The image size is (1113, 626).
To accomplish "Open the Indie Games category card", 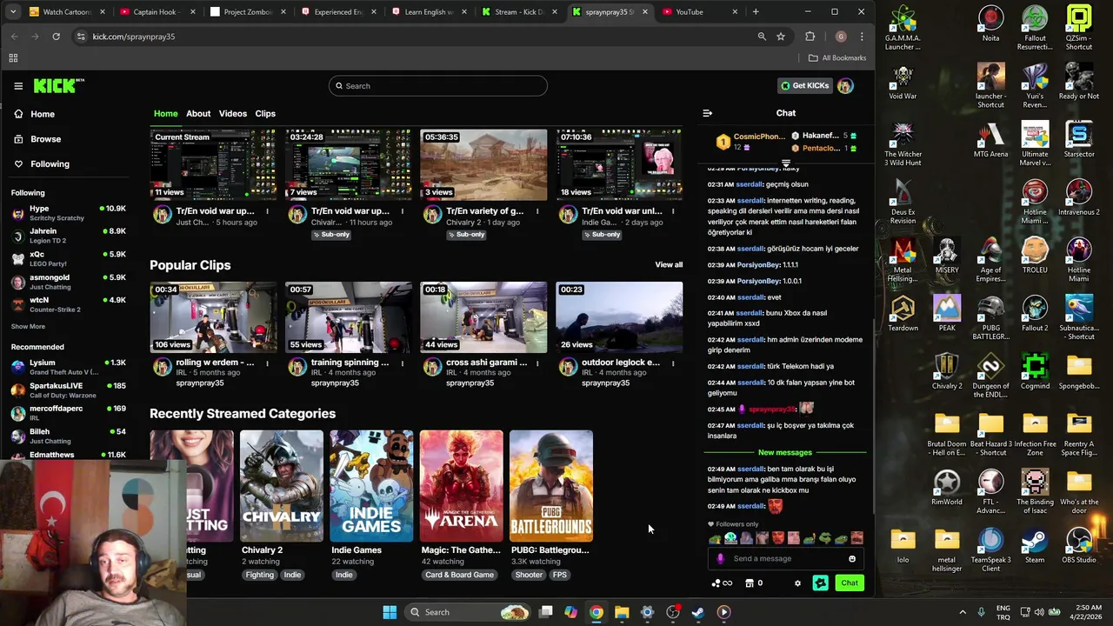I will [x=371, y=486].
